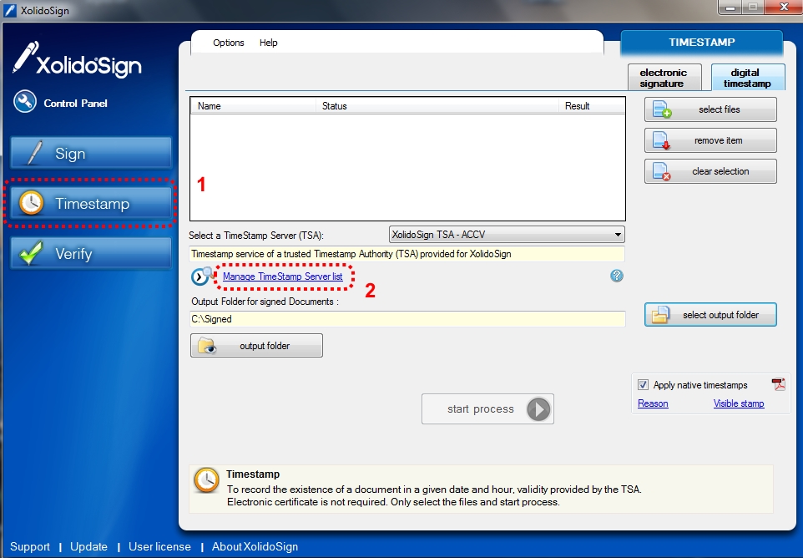This screenshot has height=558, width=803.
Task: Click the remove item button
Action: [710, 140]
